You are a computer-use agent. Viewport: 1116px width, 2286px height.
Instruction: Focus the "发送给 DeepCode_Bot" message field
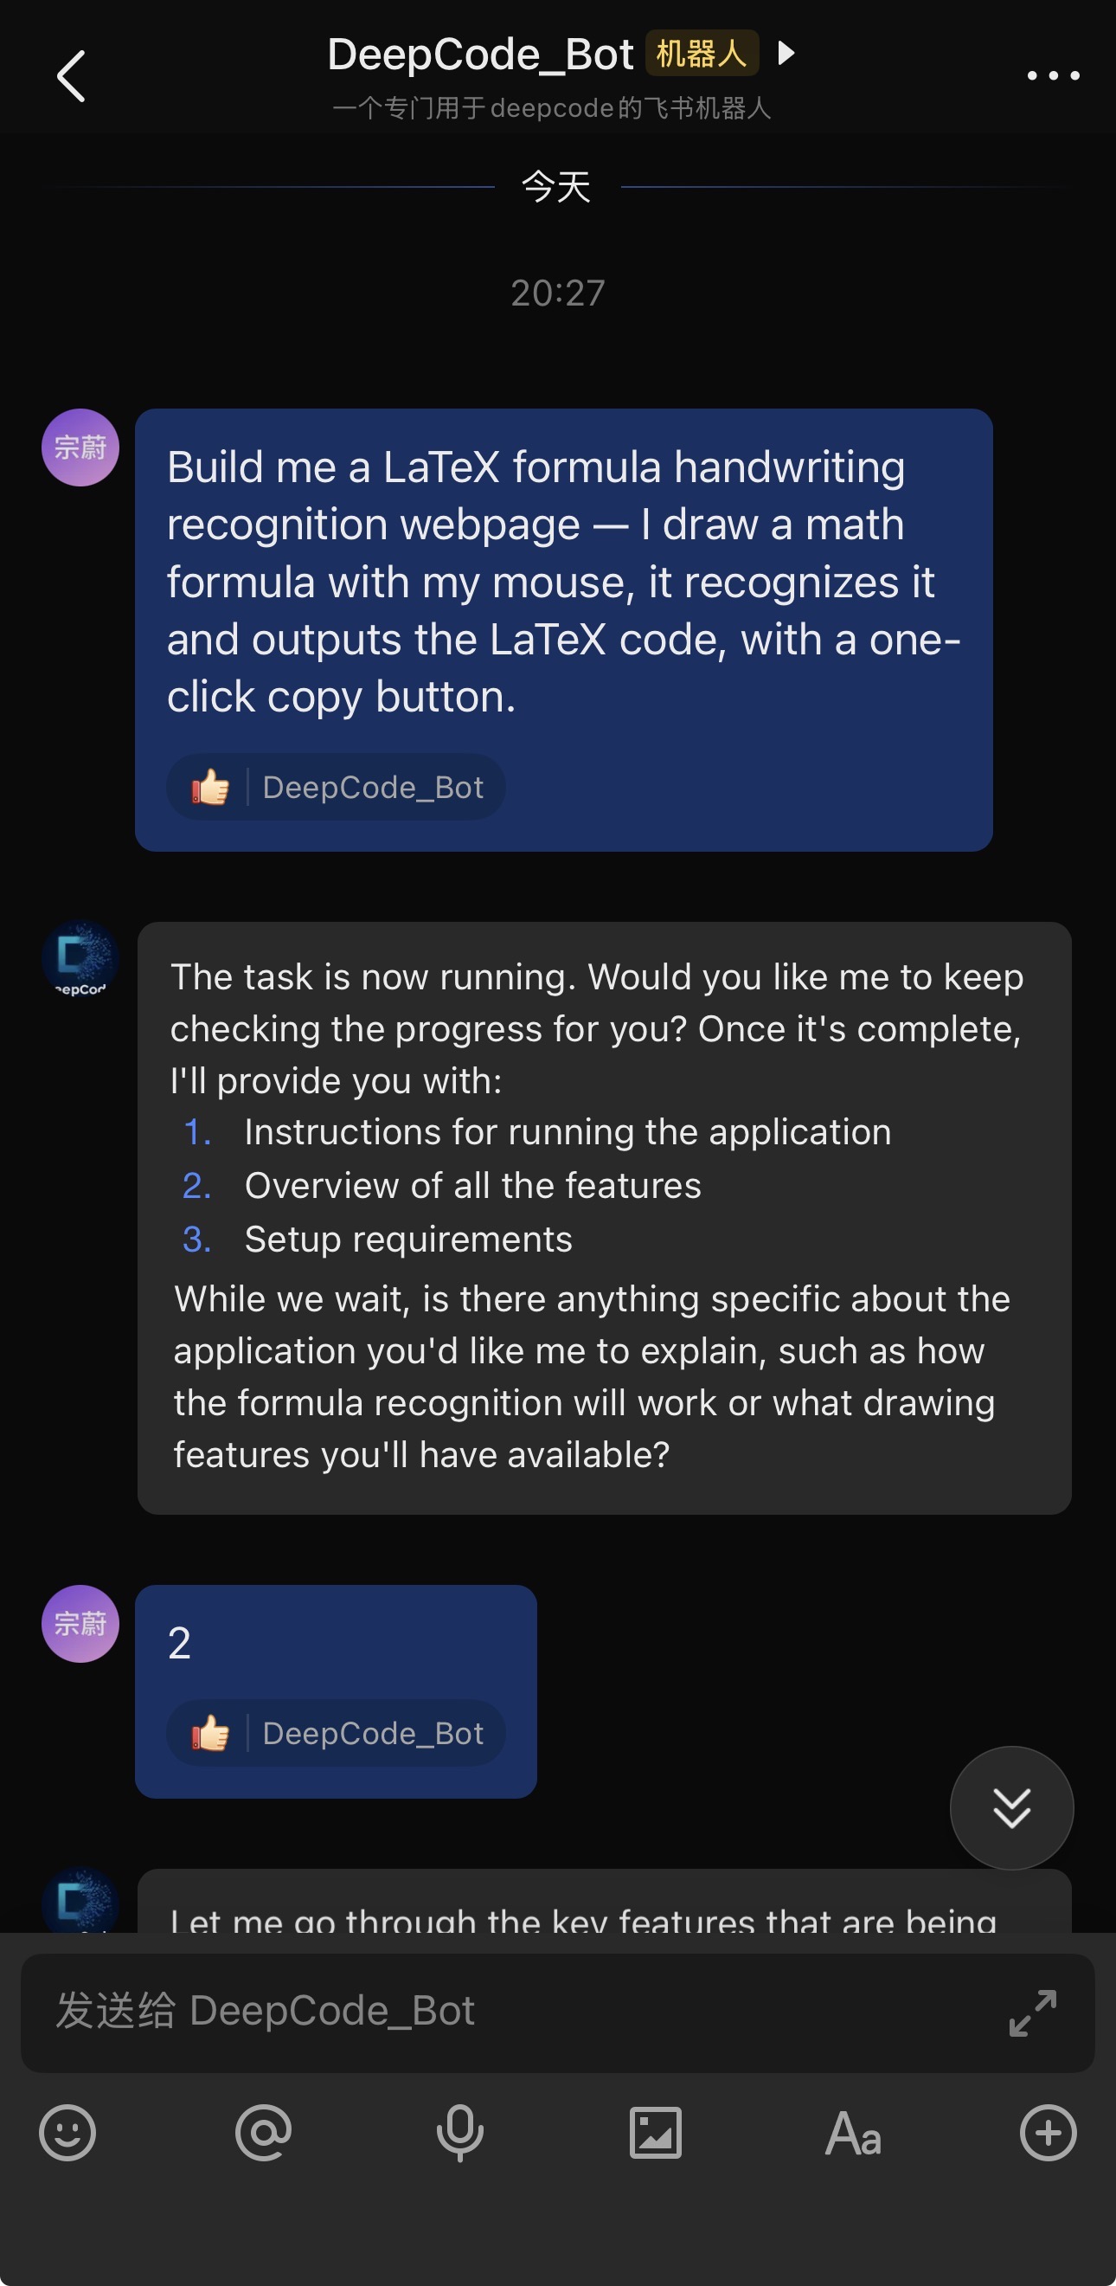click(515, 2012)
